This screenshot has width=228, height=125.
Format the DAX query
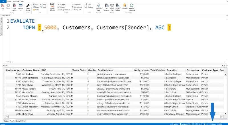pyautogui.click(x=52, y=7)
